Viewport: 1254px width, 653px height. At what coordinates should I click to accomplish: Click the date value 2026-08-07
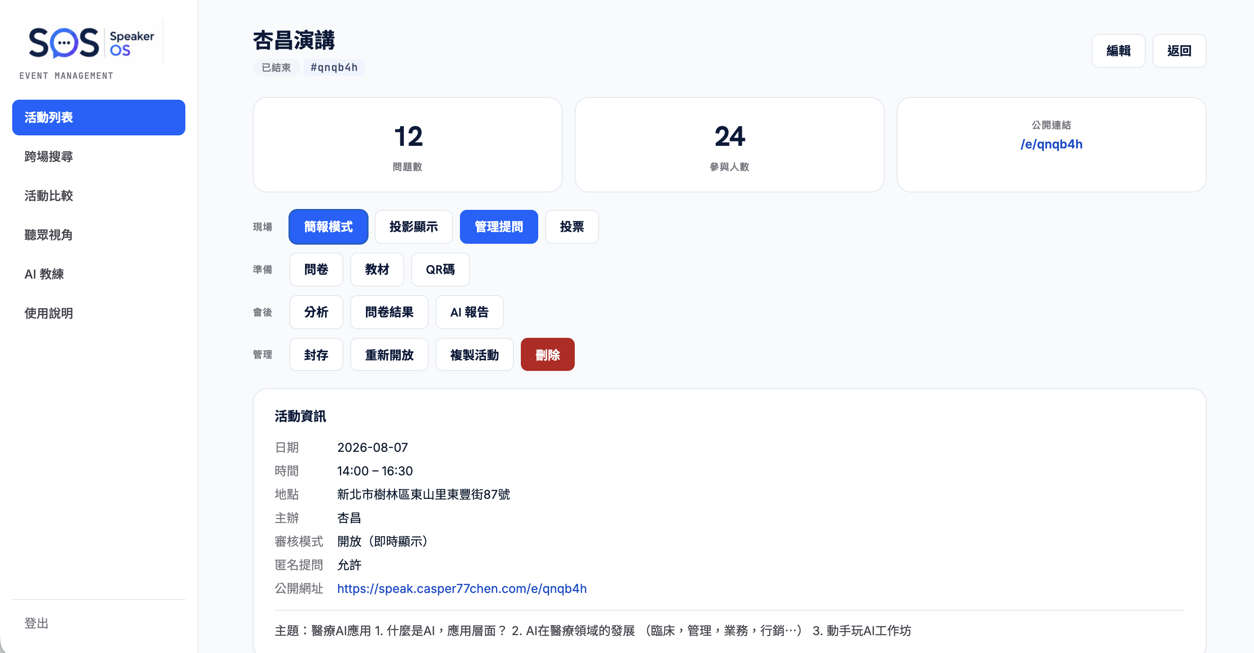(x=372, y=448)
